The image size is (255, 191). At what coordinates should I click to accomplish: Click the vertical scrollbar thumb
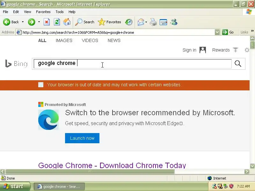point(252,45)
